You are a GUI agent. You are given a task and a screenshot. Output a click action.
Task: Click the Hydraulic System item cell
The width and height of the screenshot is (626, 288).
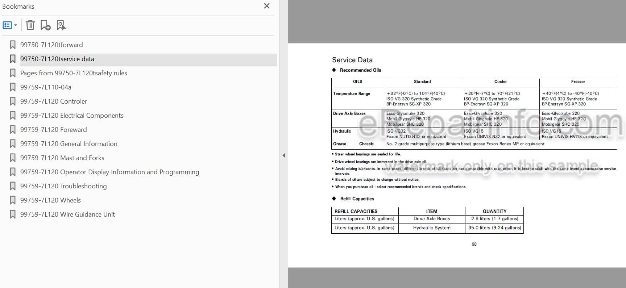(432, 228)
